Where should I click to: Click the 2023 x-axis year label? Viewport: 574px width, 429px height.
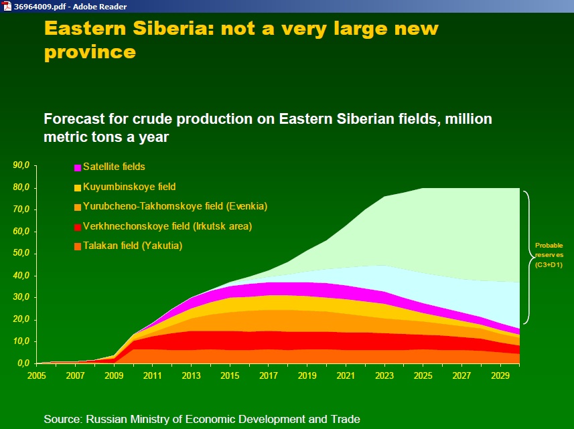coord(384,375)
